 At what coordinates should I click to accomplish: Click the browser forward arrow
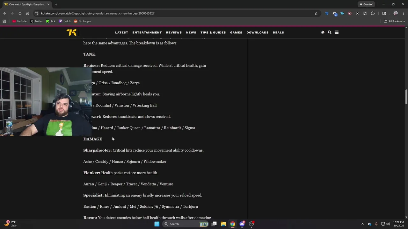[x=12, y=13]
